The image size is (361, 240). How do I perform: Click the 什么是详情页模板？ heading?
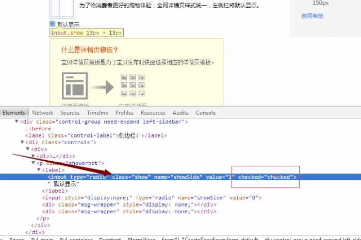(x=90, y=50)
